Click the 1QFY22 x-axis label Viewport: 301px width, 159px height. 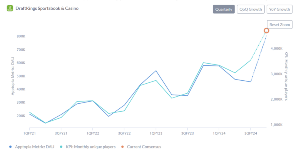[x=93, y=133]
